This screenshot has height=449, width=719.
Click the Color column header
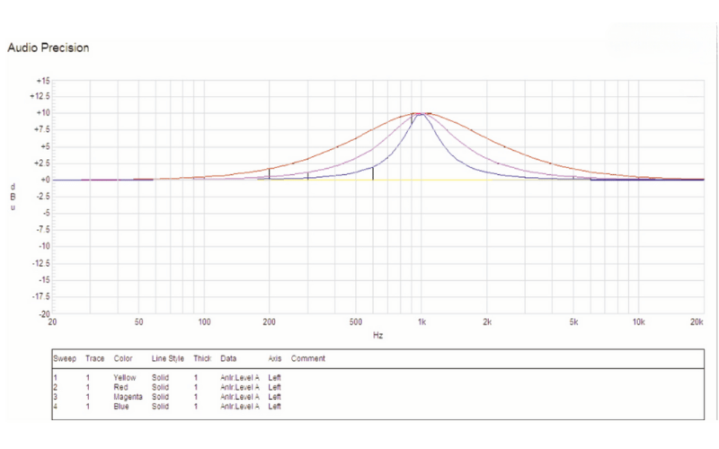click(123, 358)
